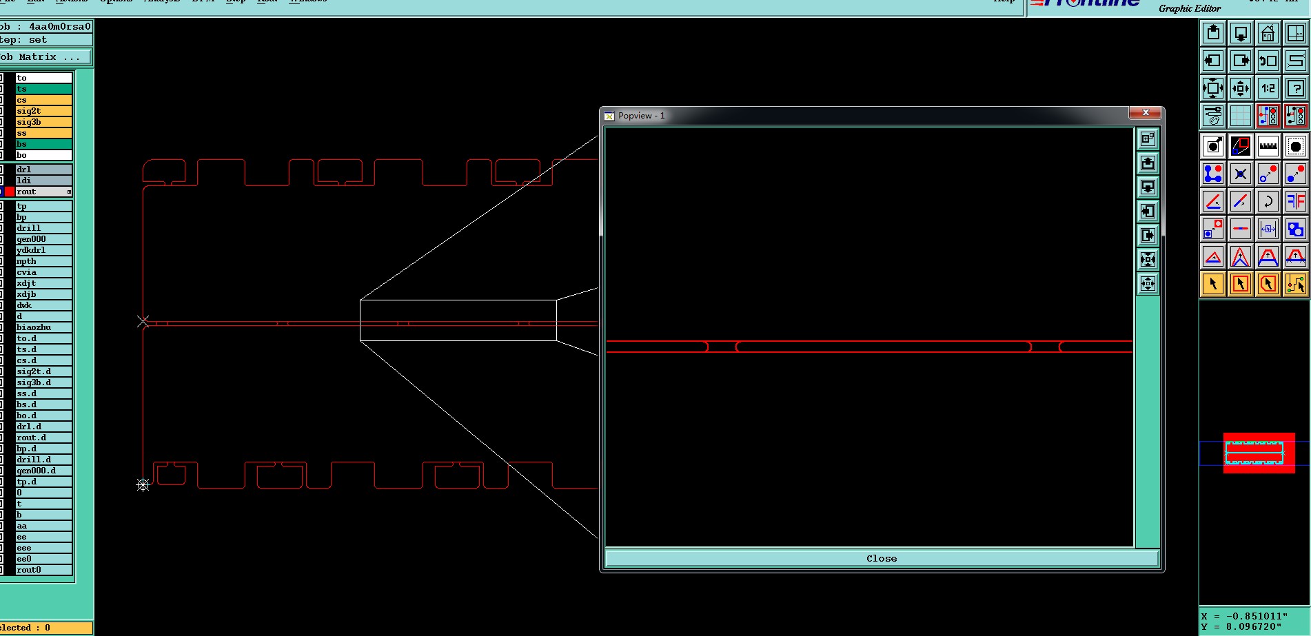Click the S-shaped icon in main toolbar
Viewport: 1311px width, 636px height.
click(1296, 61)
